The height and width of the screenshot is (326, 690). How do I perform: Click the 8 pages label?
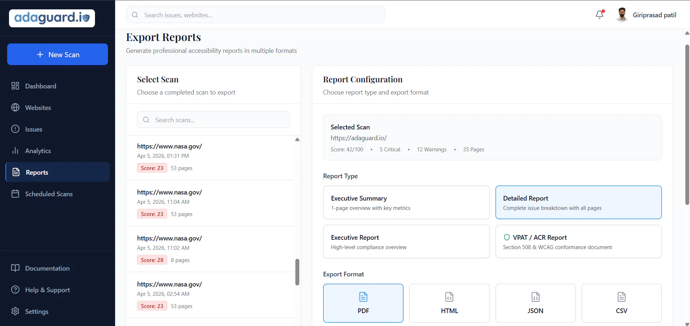coord(180,260)
